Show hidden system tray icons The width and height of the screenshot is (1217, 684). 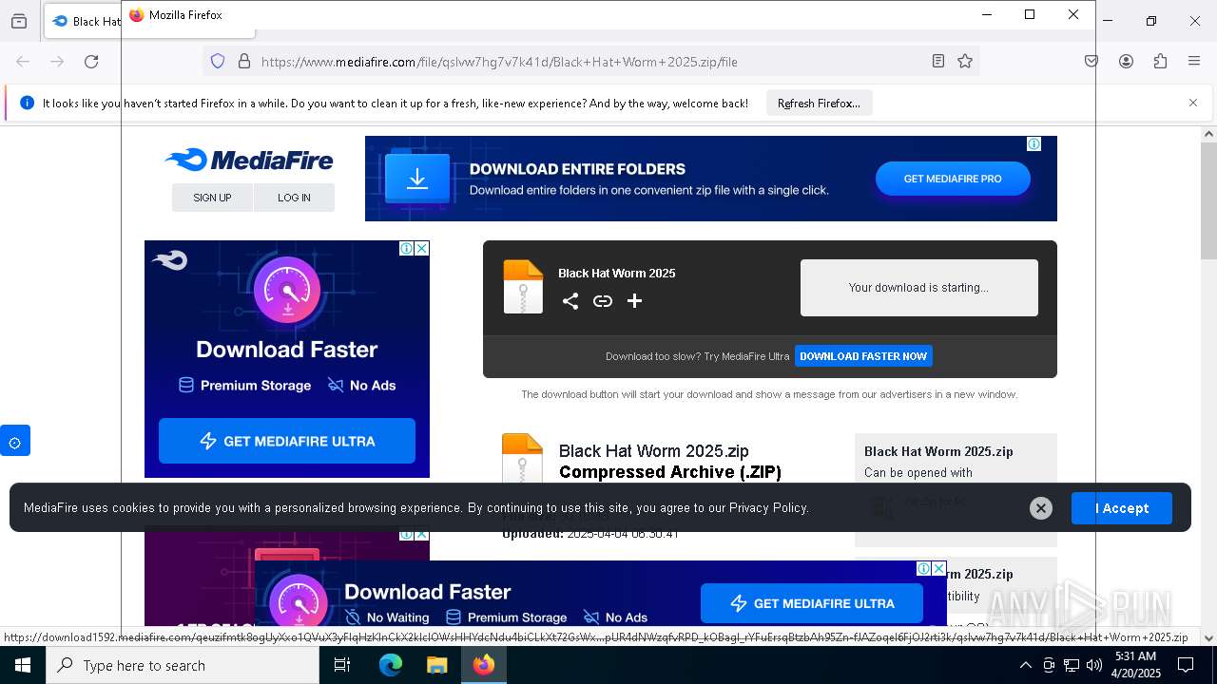click(x=1025, y=665)
